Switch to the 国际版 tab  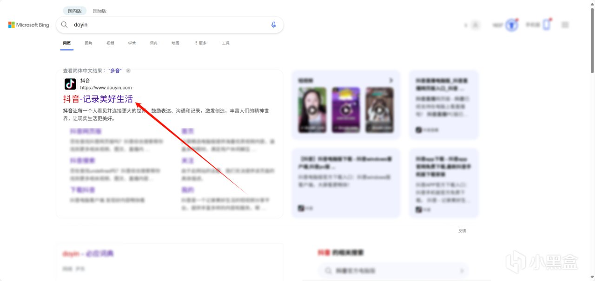point(99,11)
